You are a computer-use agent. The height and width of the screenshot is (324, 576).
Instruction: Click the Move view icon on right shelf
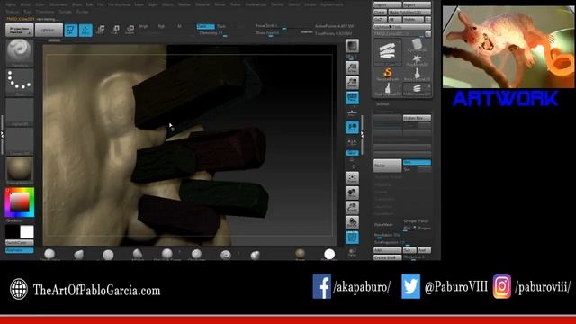[x=352, y=193]
